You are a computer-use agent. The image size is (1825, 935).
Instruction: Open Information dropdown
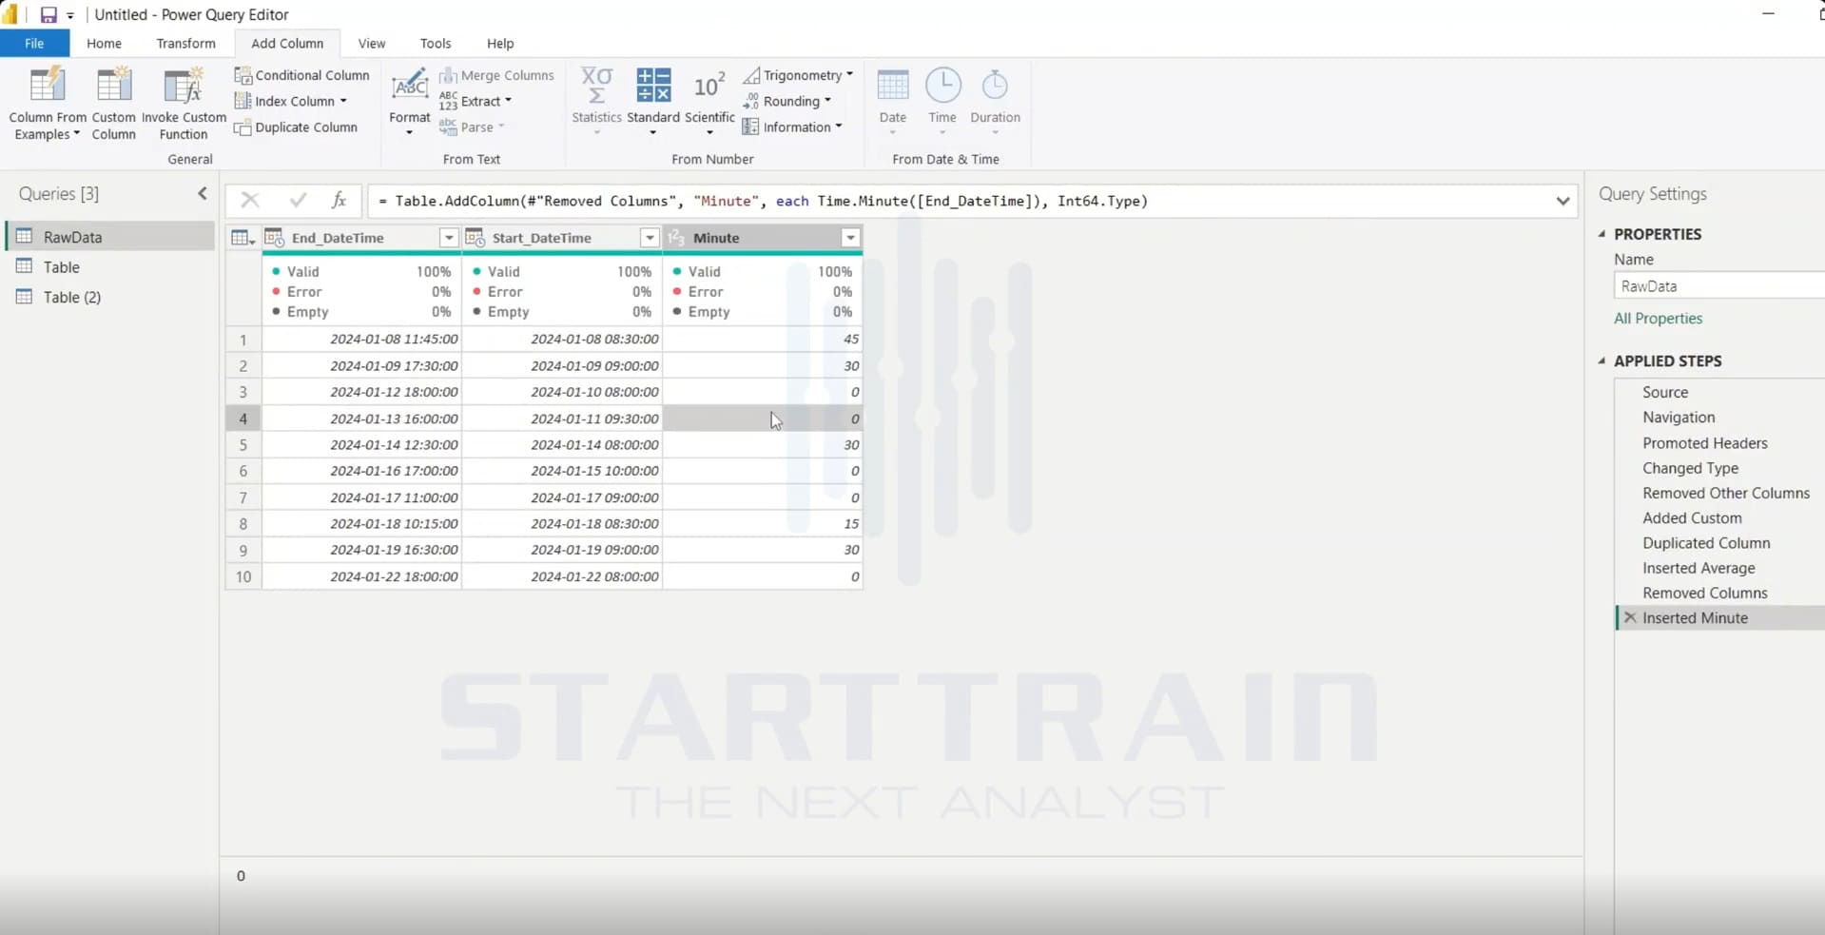792,127
